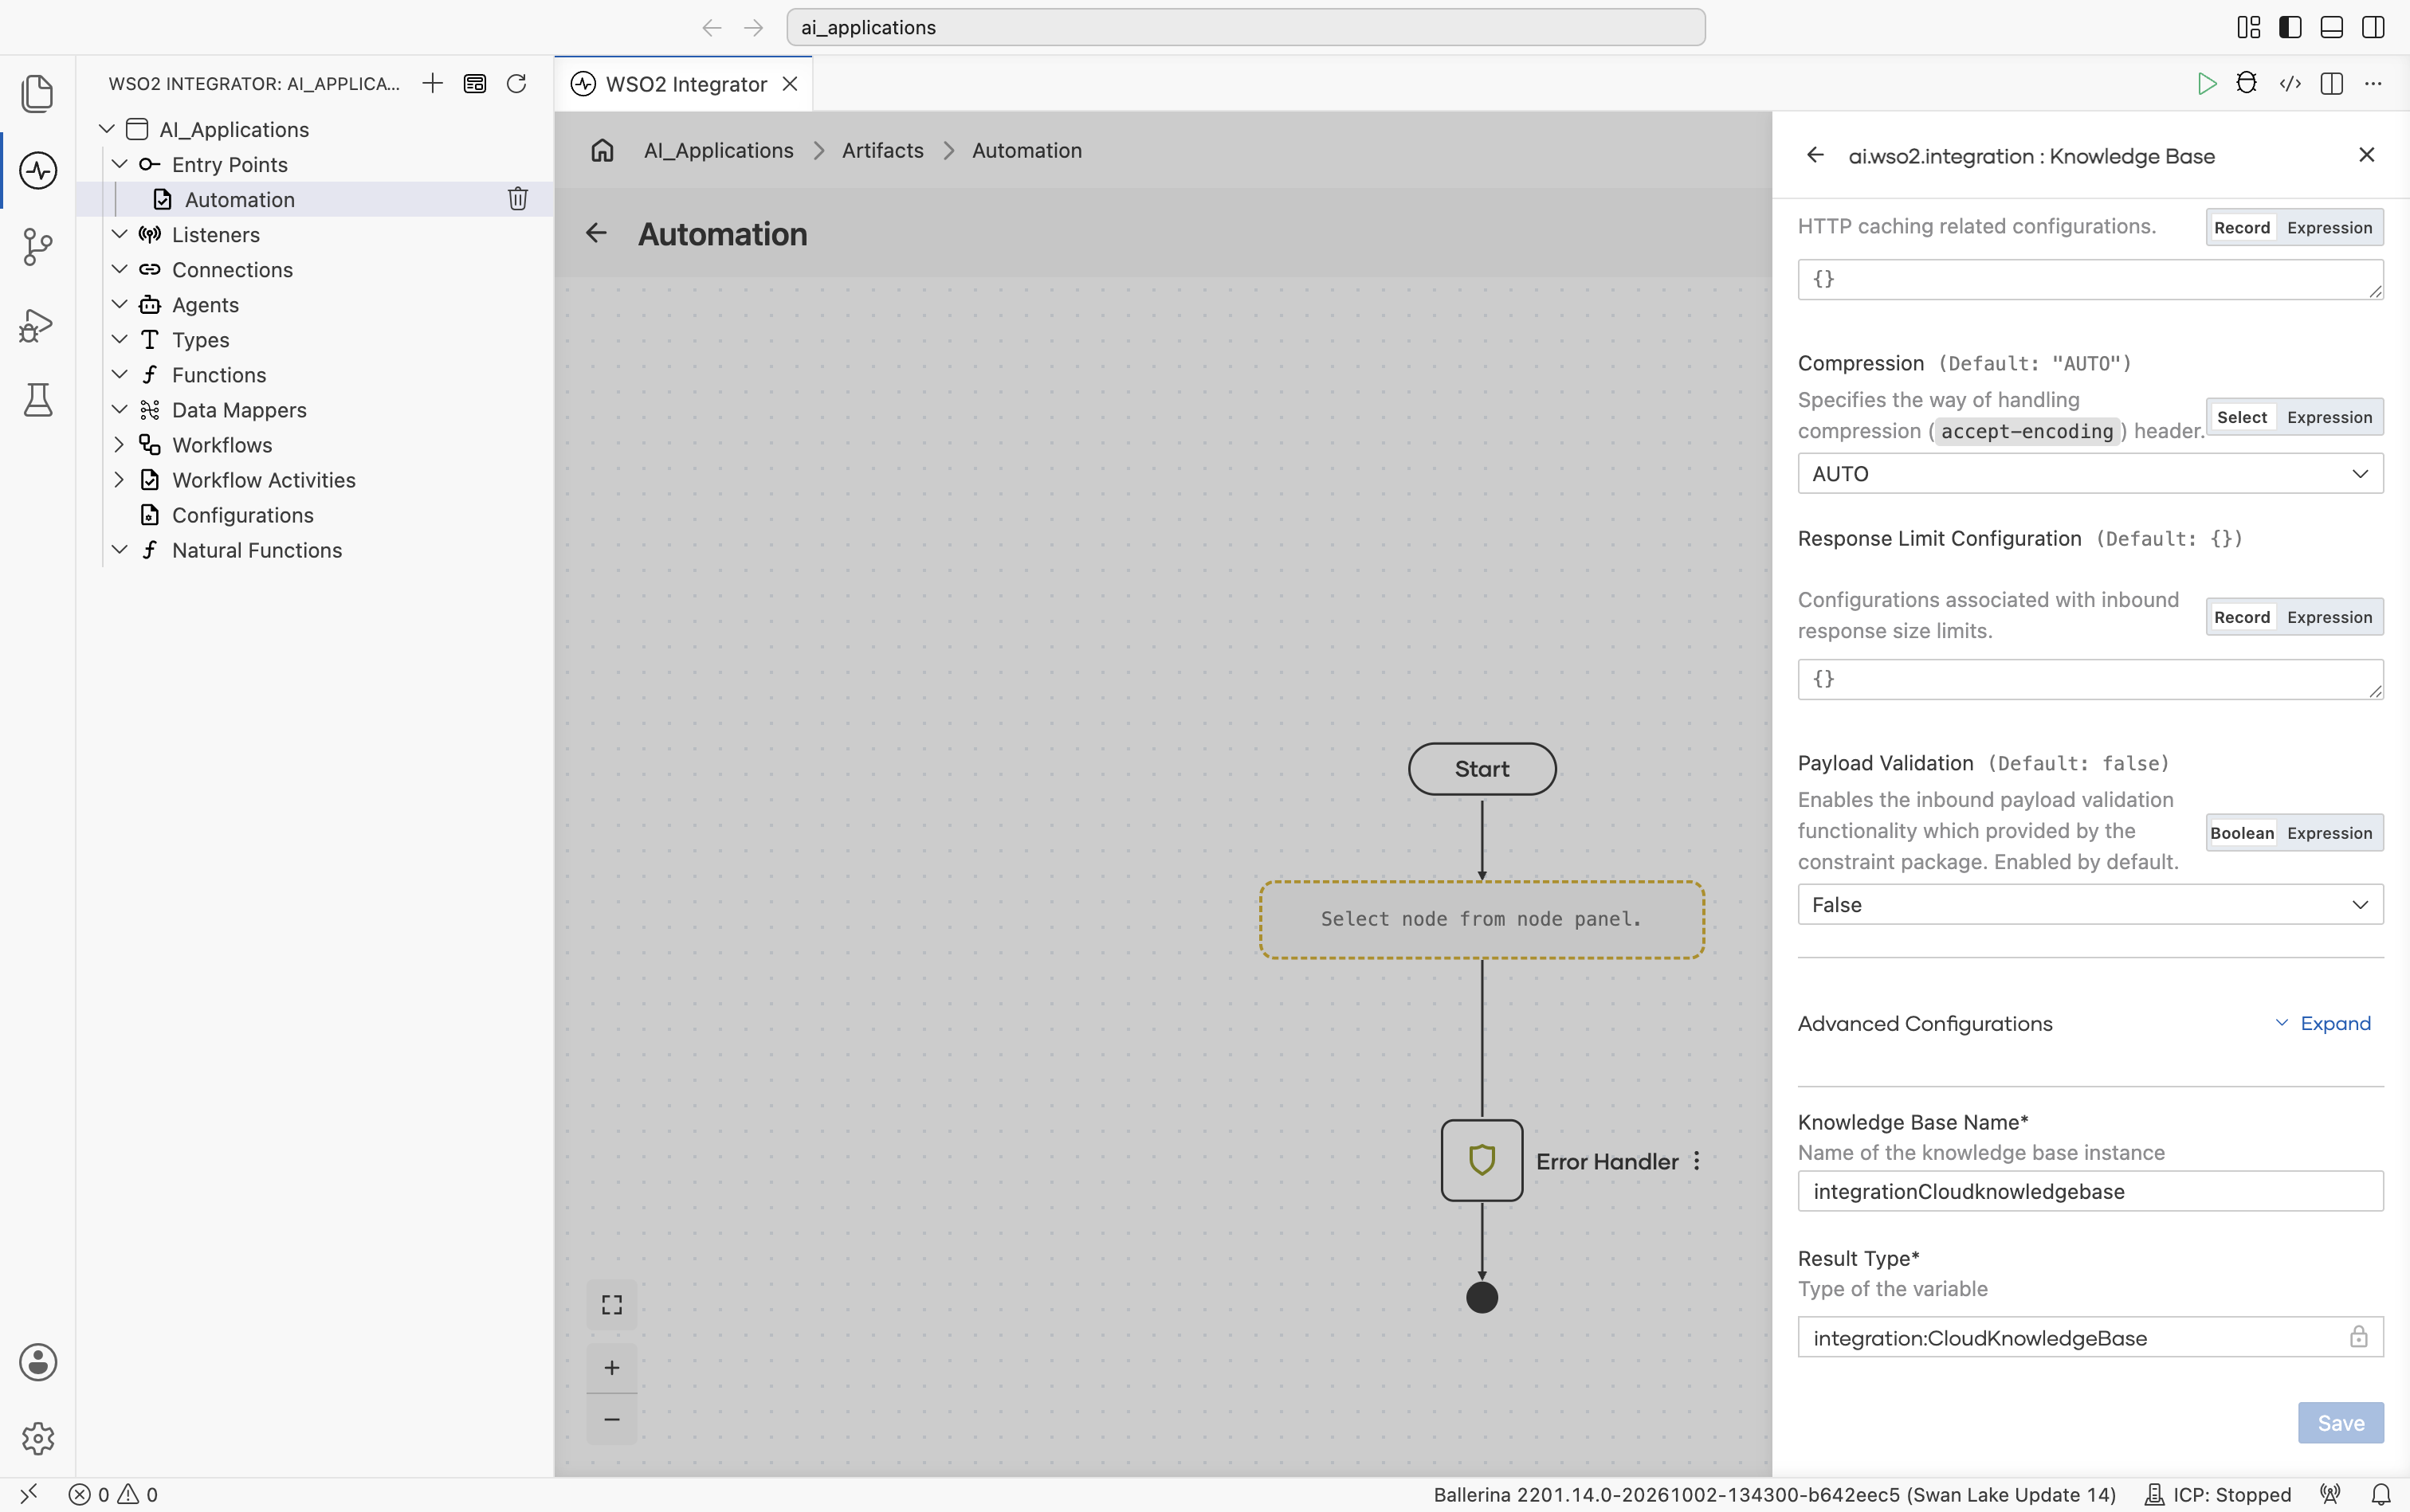Click the Error Handler shield node

click(1482, 1160)
